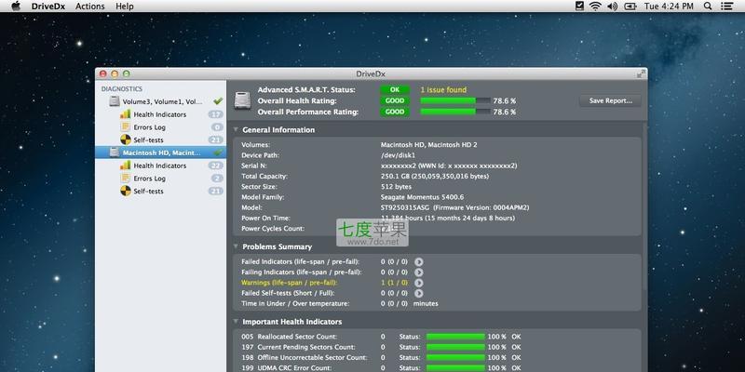Click the GOOD badge for Overall Performance Rating

tap(394, 112)
